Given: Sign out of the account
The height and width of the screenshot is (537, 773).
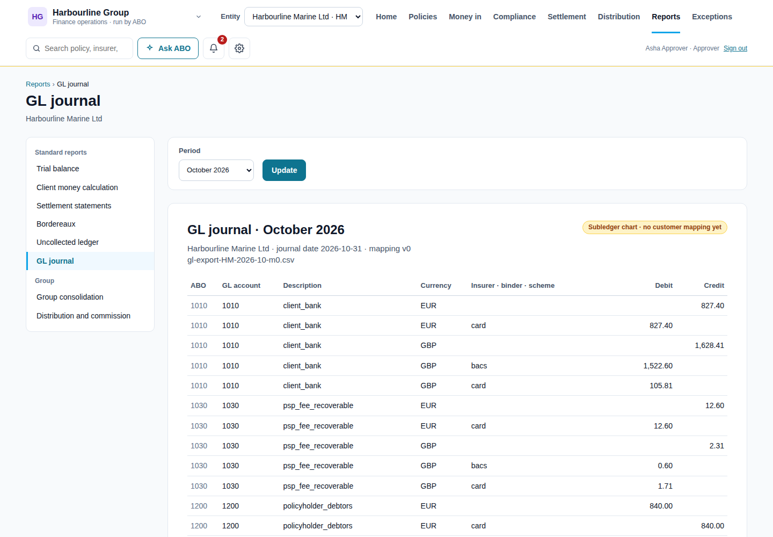Looking at the screenshot, I should [735, 48].
